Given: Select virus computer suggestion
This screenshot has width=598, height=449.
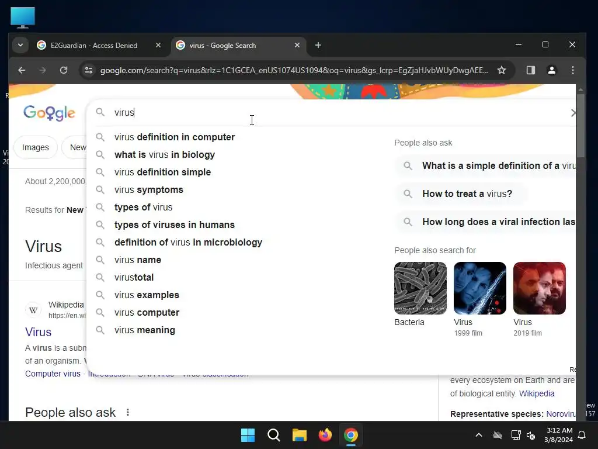Looking at the screenshot, I should pos(147,313).
